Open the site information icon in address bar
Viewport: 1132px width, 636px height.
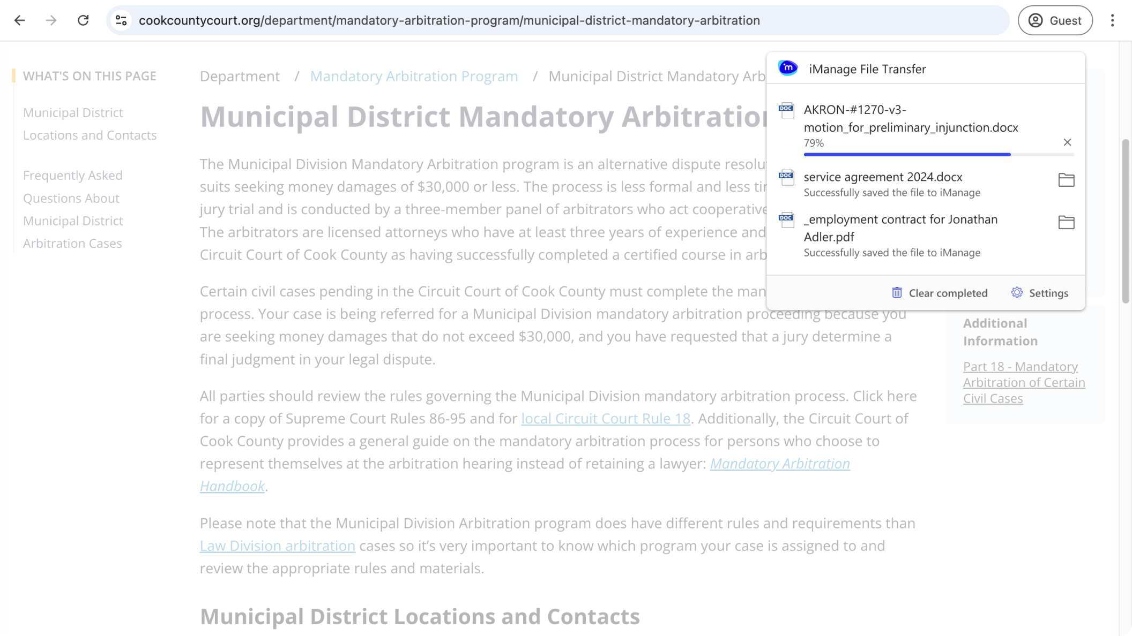pyautogui.click(x=121, y=20)
